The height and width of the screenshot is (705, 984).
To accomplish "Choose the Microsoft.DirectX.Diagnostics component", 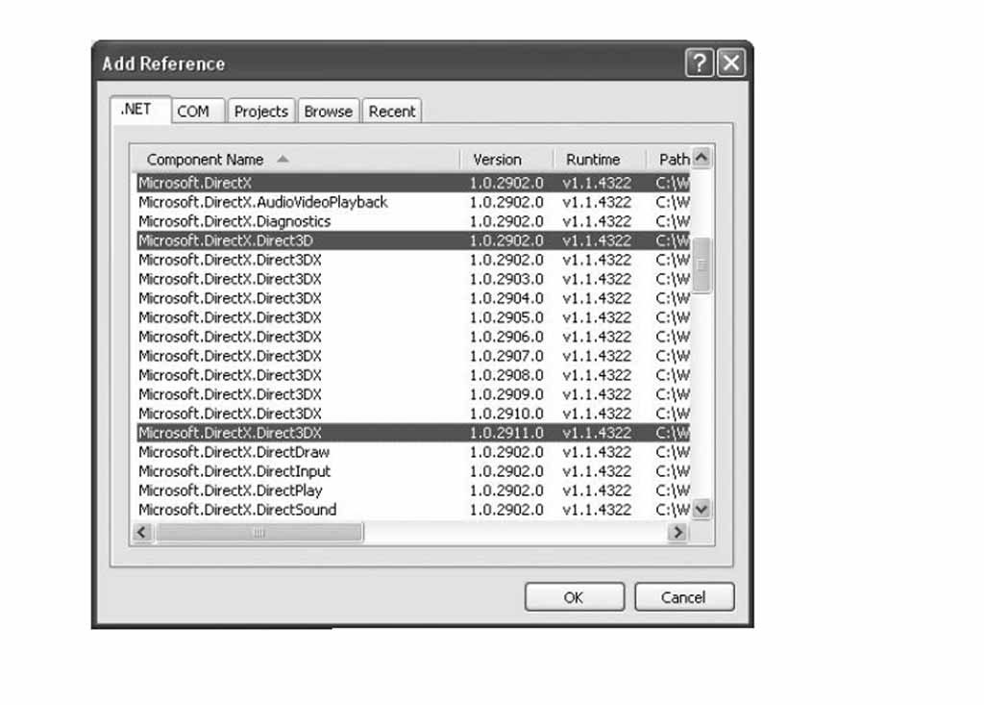I will (413, 221).
